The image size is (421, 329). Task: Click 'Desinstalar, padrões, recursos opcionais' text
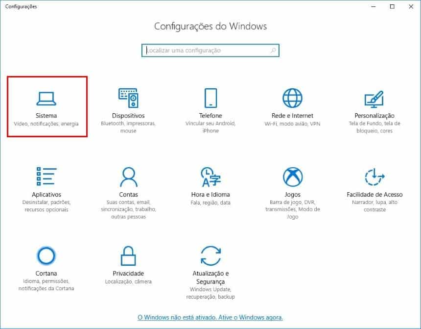47,206
